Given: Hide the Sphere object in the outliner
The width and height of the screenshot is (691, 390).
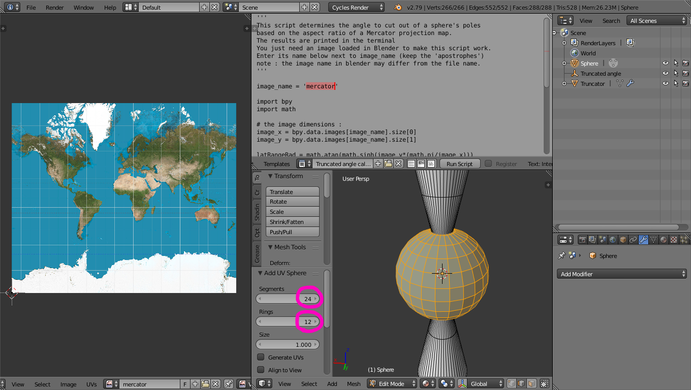Looking at the screenshot, I should [666, 63].
